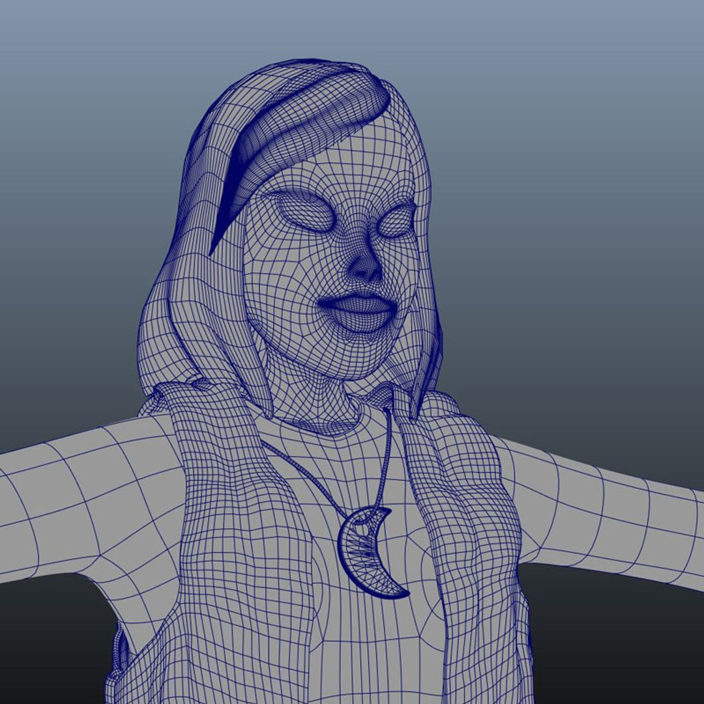
Task: Select the character's lips
Action: (358, 312)
